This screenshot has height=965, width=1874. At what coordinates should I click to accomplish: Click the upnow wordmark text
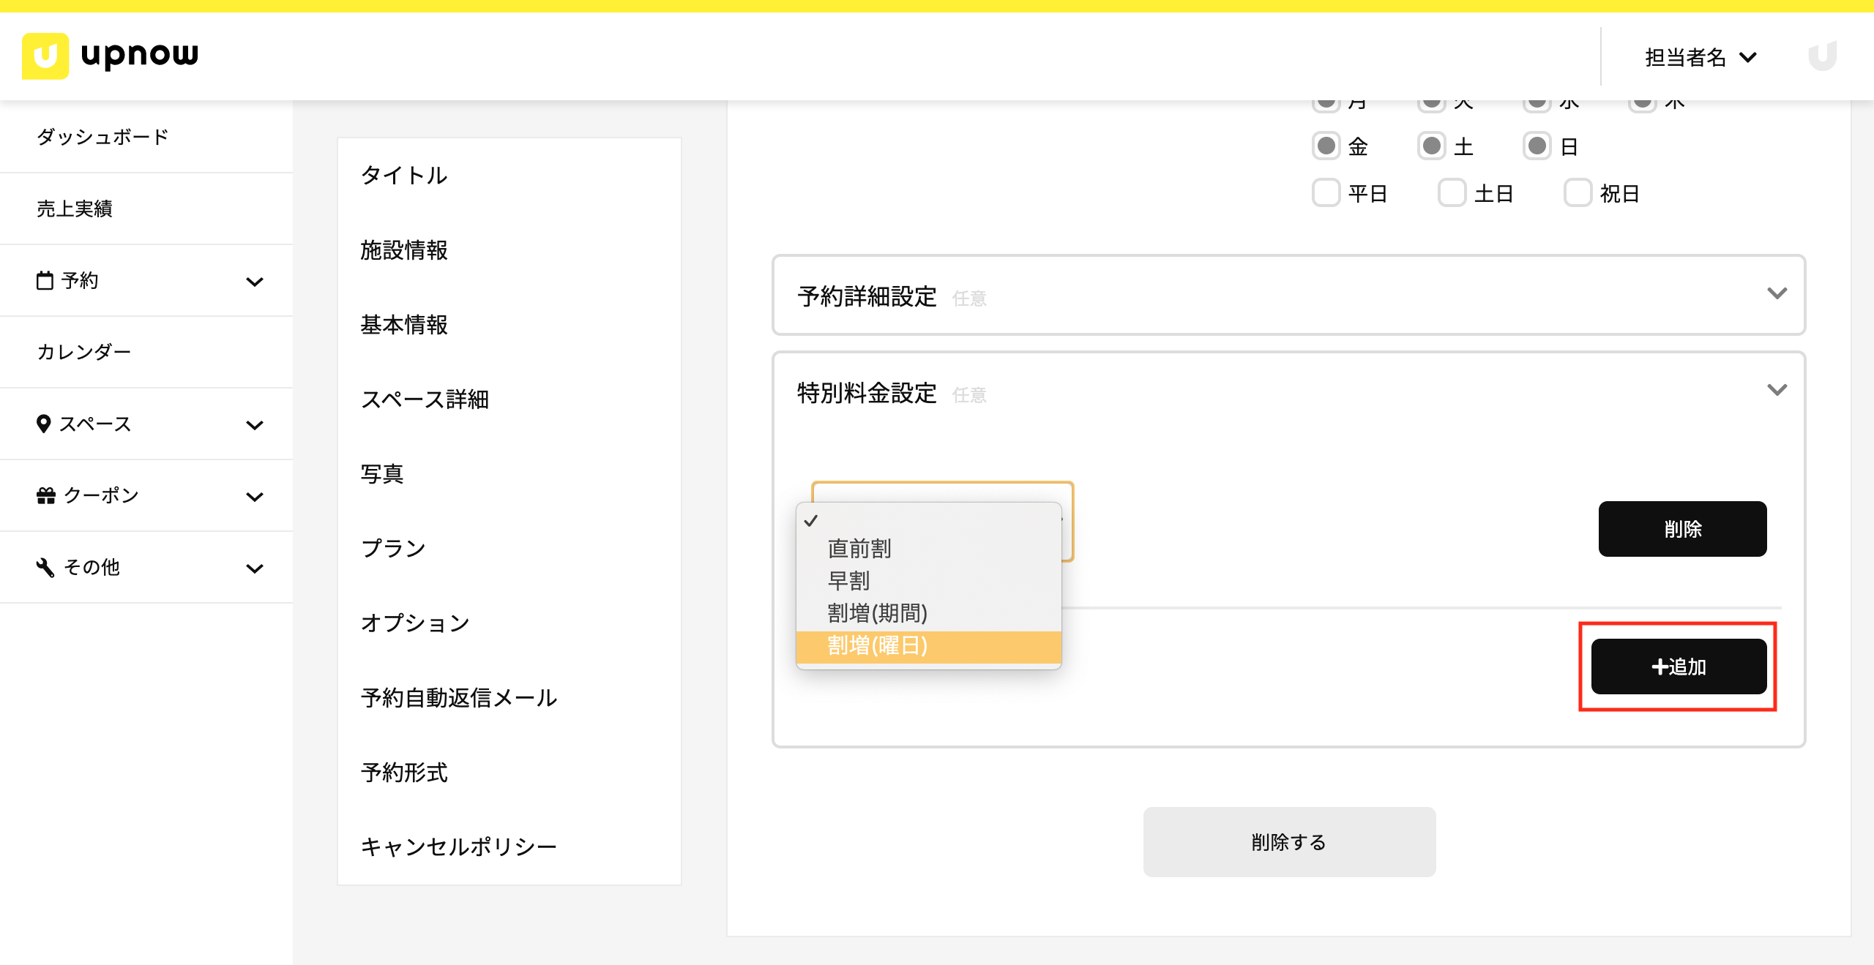(139, 55)
